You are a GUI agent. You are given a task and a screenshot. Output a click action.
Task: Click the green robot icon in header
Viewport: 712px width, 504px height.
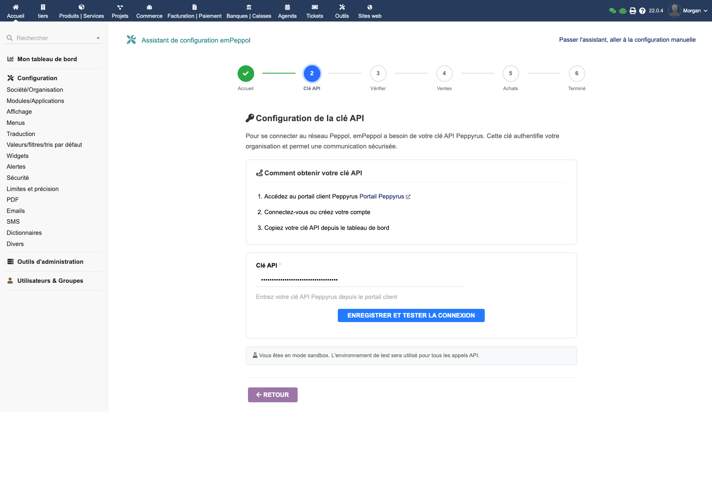[623, 11]
